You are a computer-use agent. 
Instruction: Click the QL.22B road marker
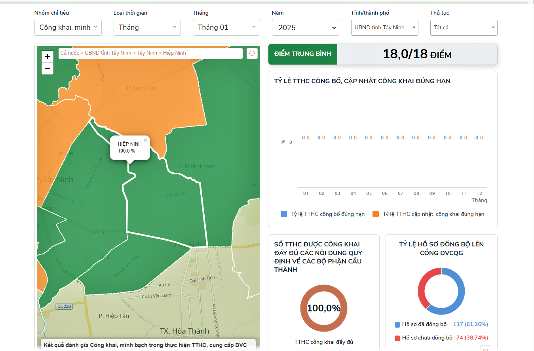click(65, 306)
